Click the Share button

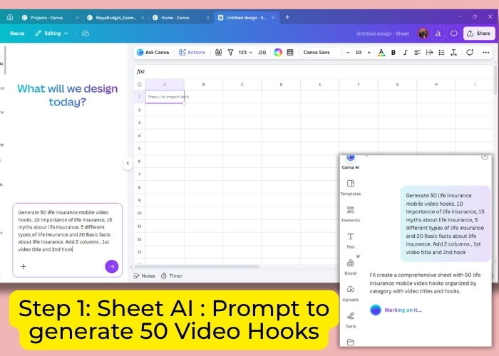479,33
